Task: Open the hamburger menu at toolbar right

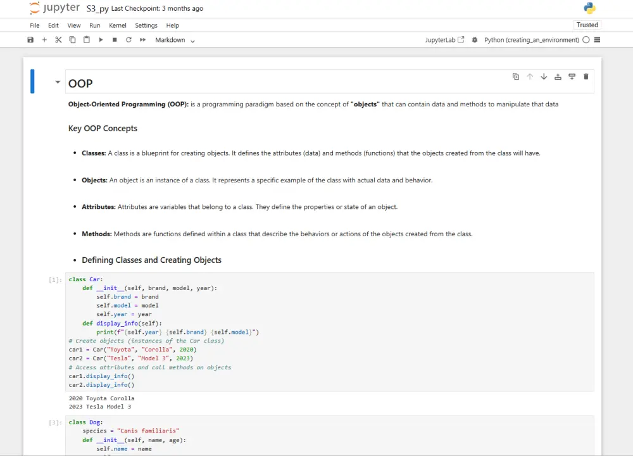Action: 598,39
